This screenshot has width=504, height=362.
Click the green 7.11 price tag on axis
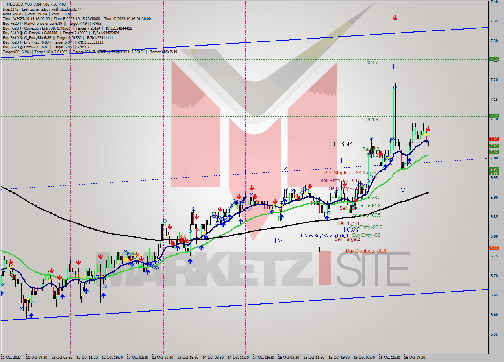pos(494,116)
